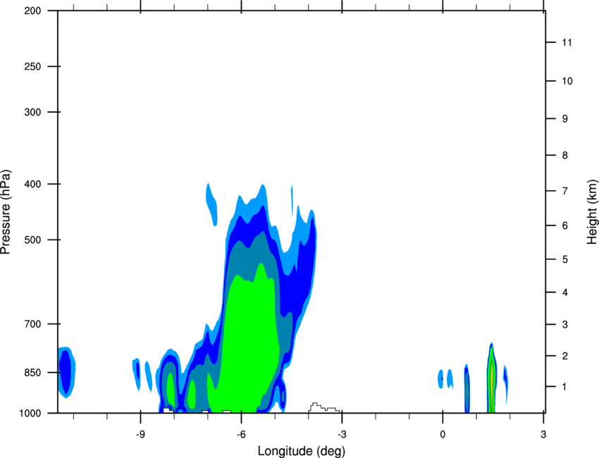Click the terrain outline near longitude -3.5
This screenshot has width=599, height=458.
(324, 407)
